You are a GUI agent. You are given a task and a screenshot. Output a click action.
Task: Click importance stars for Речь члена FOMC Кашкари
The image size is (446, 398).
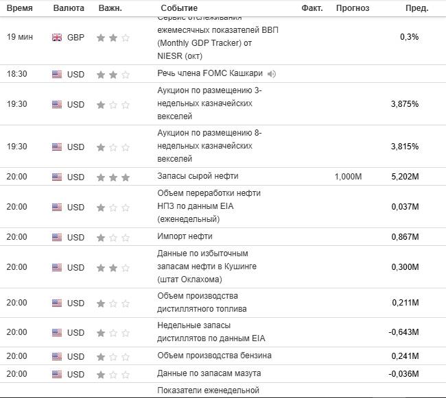[x=113, y=74]
